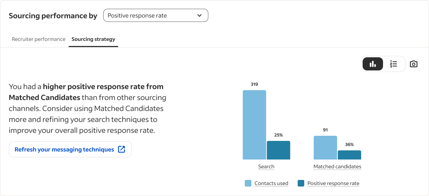The image size is (429, 196).
Task: Click the Contacts used legend swatch
Action: (248, 183)
